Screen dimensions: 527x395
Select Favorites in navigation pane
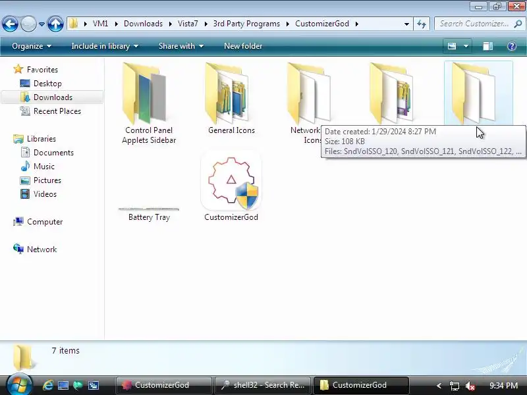42,70
